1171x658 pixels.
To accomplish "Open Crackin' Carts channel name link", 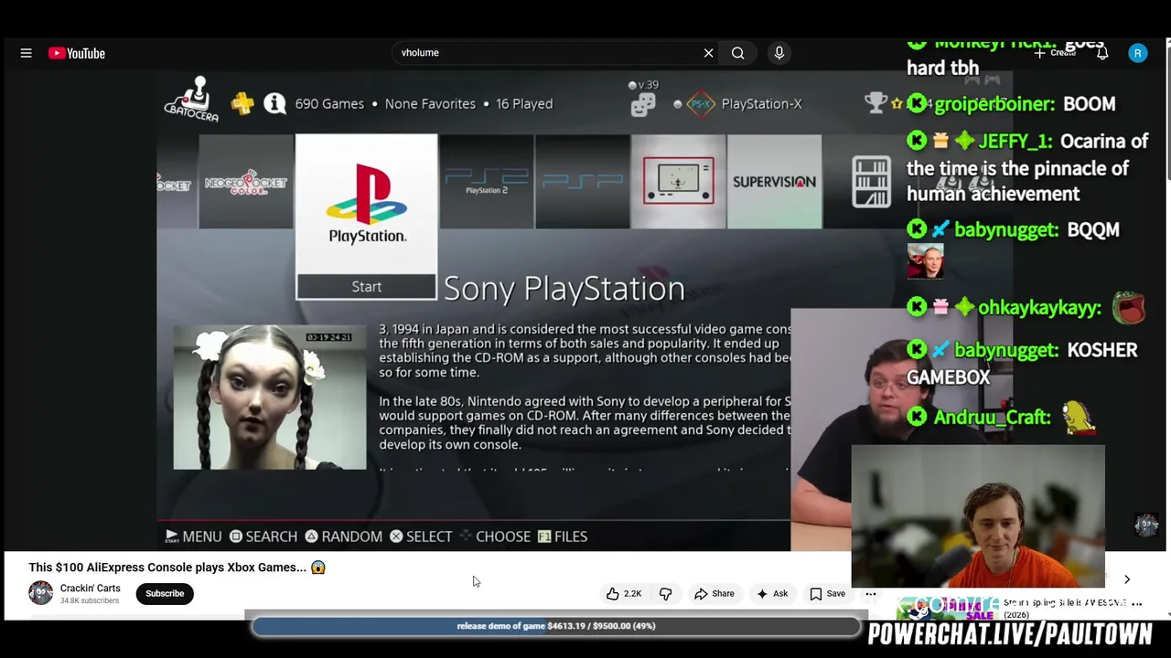I will tap(90, 589).
